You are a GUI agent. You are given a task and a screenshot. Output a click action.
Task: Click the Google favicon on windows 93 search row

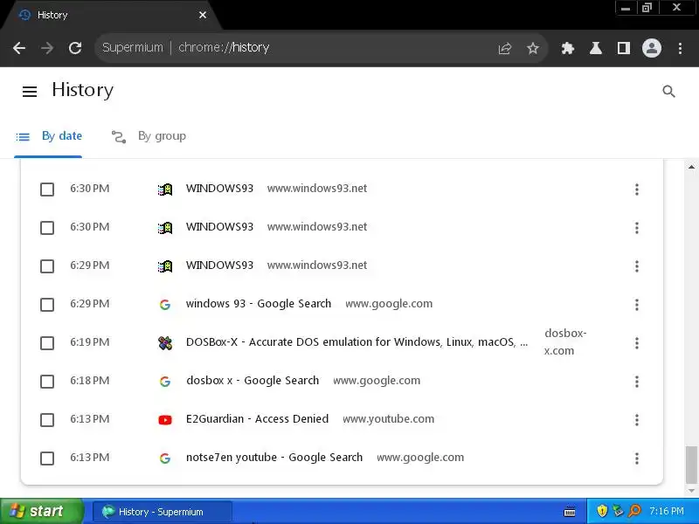165,304
